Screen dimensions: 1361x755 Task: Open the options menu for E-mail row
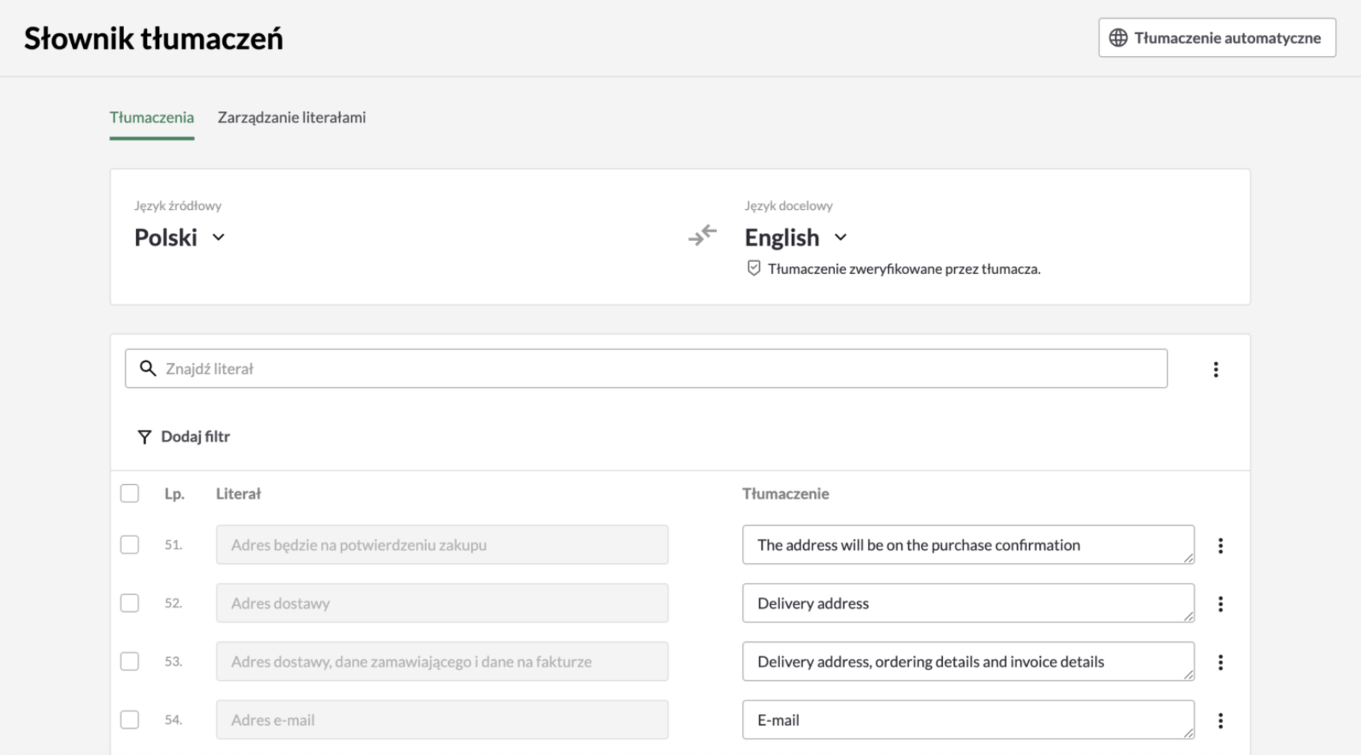click(x=1220, y=721)
